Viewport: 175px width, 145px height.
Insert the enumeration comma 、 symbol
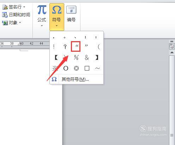75,38
